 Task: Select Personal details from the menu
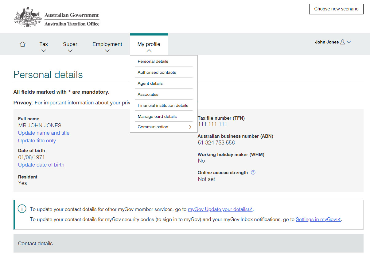[x=153, y=61]
